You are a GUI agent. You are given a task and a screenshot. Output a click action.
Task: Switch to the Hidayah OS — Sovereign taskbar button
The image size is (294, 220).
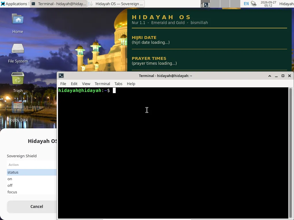click(x=116, y=4)
